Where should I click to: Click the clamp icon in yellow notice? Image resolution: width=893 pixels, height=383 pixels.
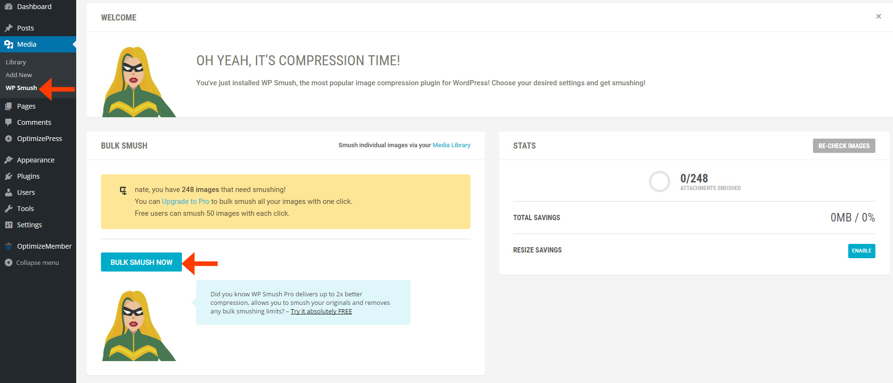pos(123,191)
